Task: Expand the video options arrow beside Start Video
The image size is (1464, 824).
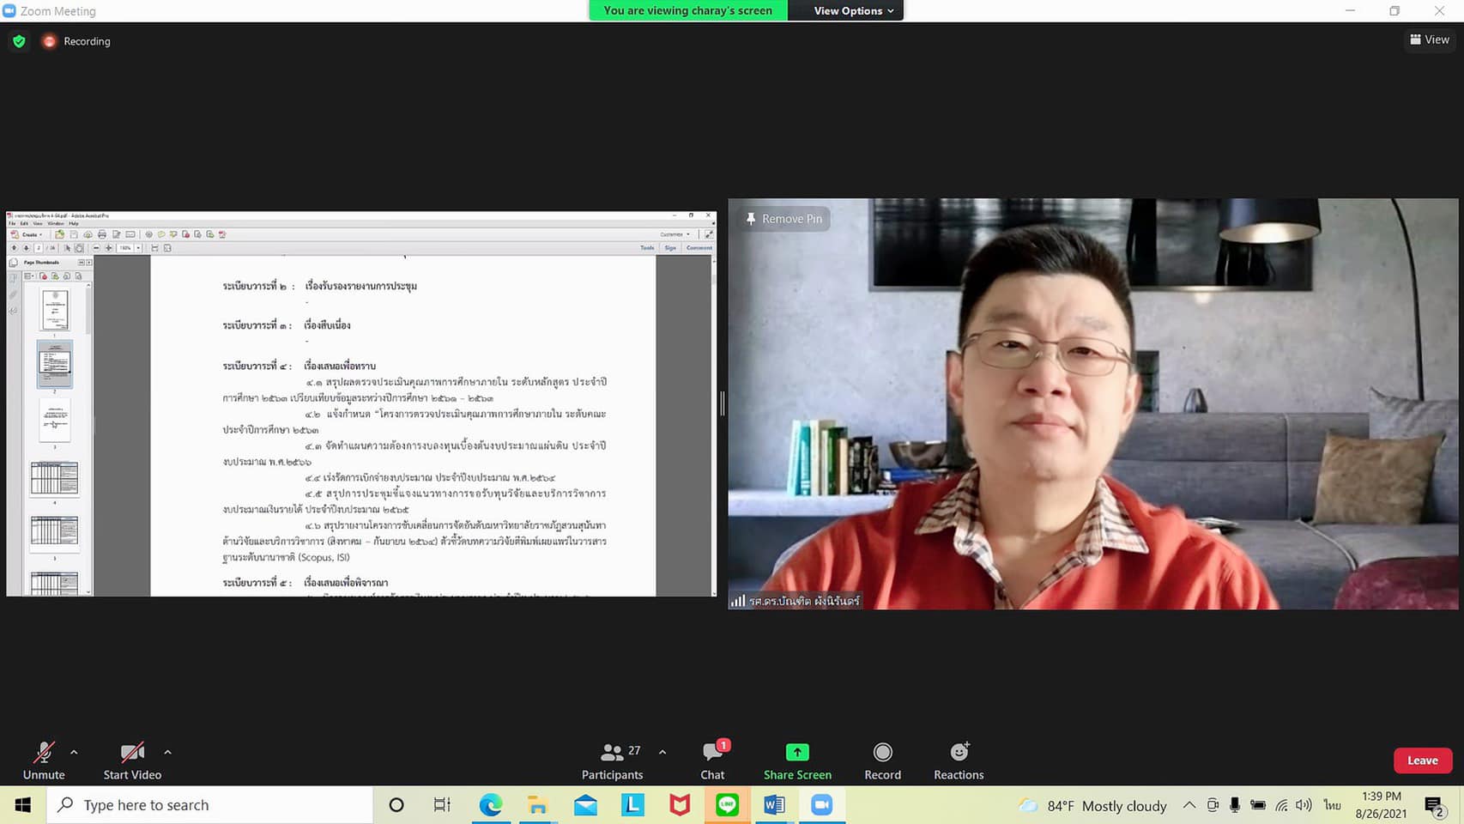Action: pyautogui.click(x=167, y=752)
